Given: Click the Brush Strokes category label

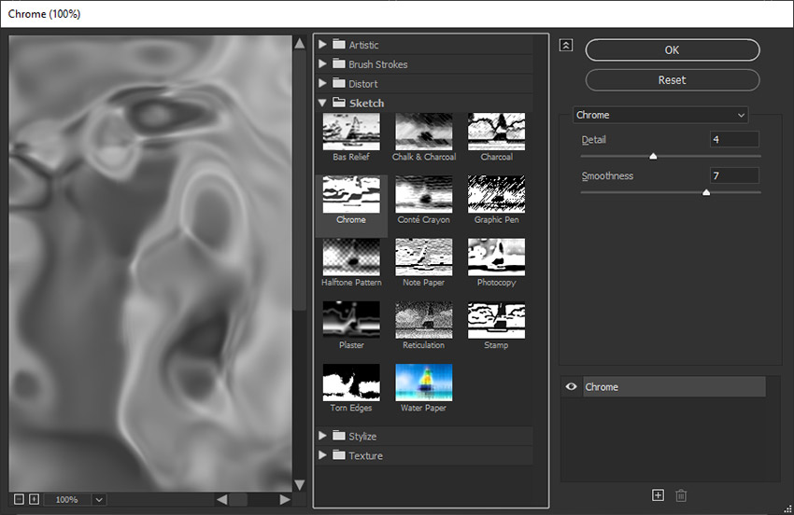Looking at the screenshot, I should (377, 64).
